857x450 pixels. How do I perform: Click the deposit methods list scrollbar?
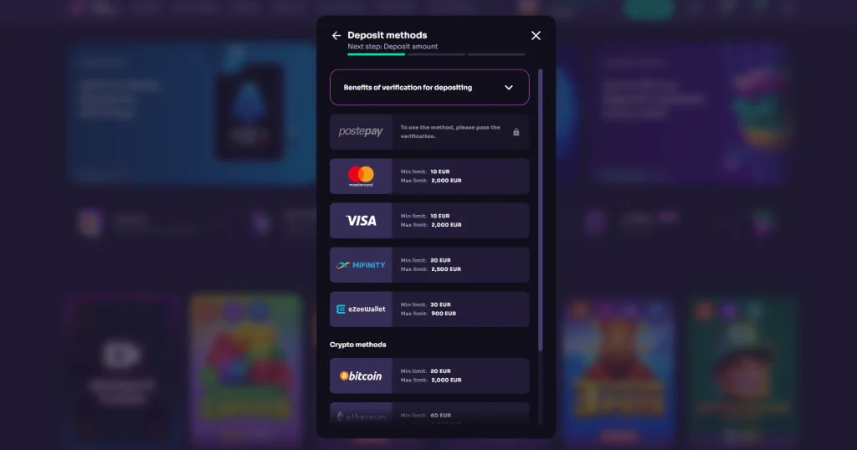[x=540, y=210]
